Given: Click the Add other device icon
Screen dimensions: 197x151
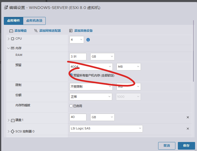Looking at the screenshot, I should click(x=71, y=31).
